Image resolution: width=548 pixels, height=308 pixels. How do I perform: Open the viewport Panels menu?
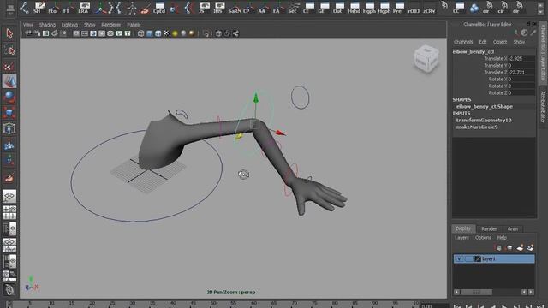[x=134, y=25]
